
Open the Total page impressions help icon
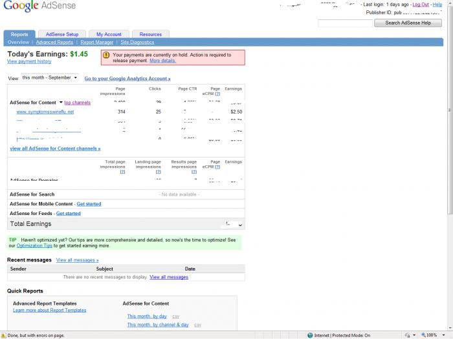point(122,172)
